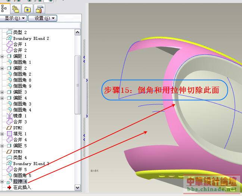The width and height of the screenshot is (242, 196).
Task: Expand the 偏距 3 tree node
Action: point(2,92)
